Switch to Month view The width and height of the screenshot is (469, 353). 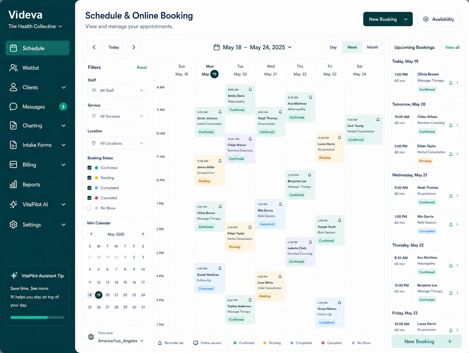372,47
